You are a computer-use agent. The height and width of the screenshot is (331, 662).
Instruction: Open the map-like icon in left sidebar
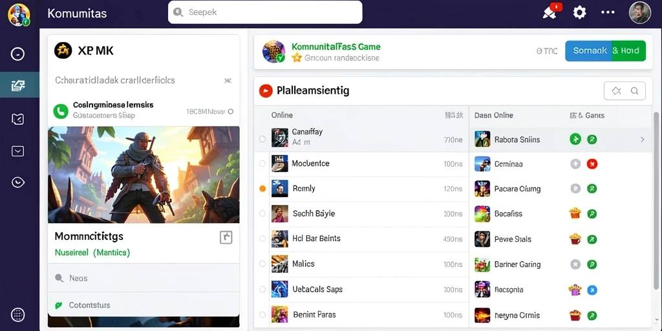pos(17,120)
